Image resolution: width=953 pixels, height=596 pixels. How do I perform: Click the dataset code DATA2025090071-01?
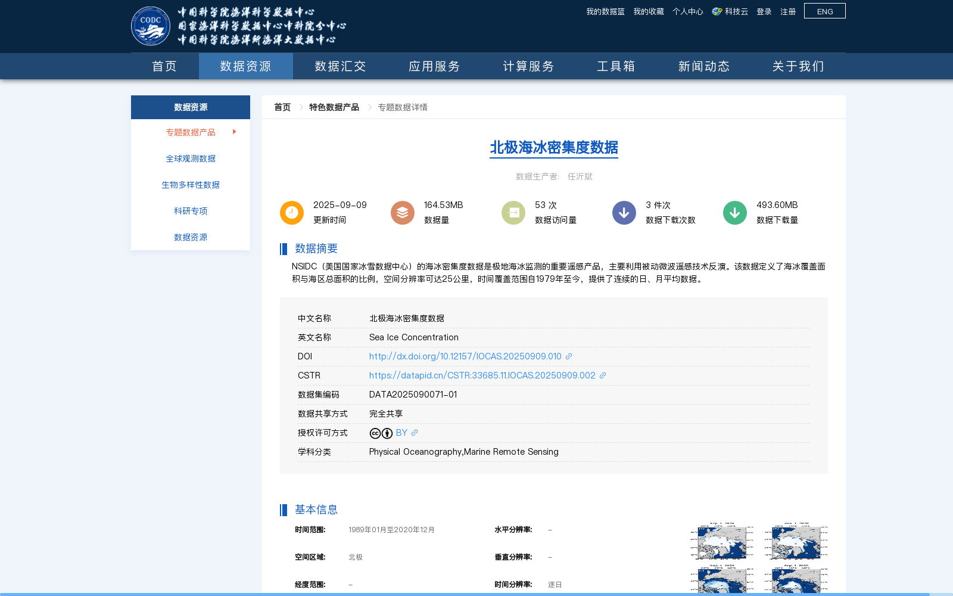(413, 395)
